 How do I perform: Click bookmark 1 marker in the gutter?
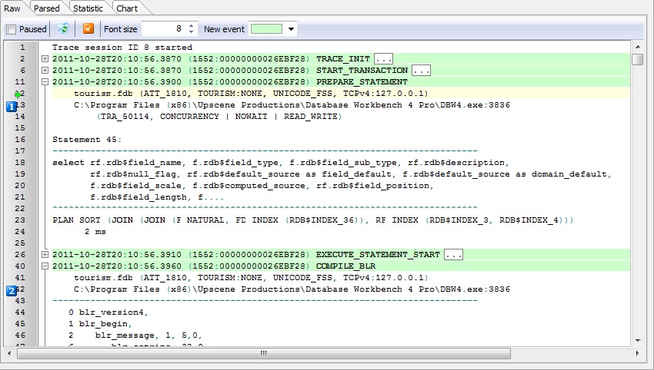[x=12, y=106]
